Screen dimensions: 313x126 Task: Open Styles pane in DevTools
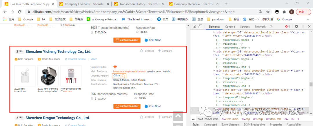coord(196,124)
